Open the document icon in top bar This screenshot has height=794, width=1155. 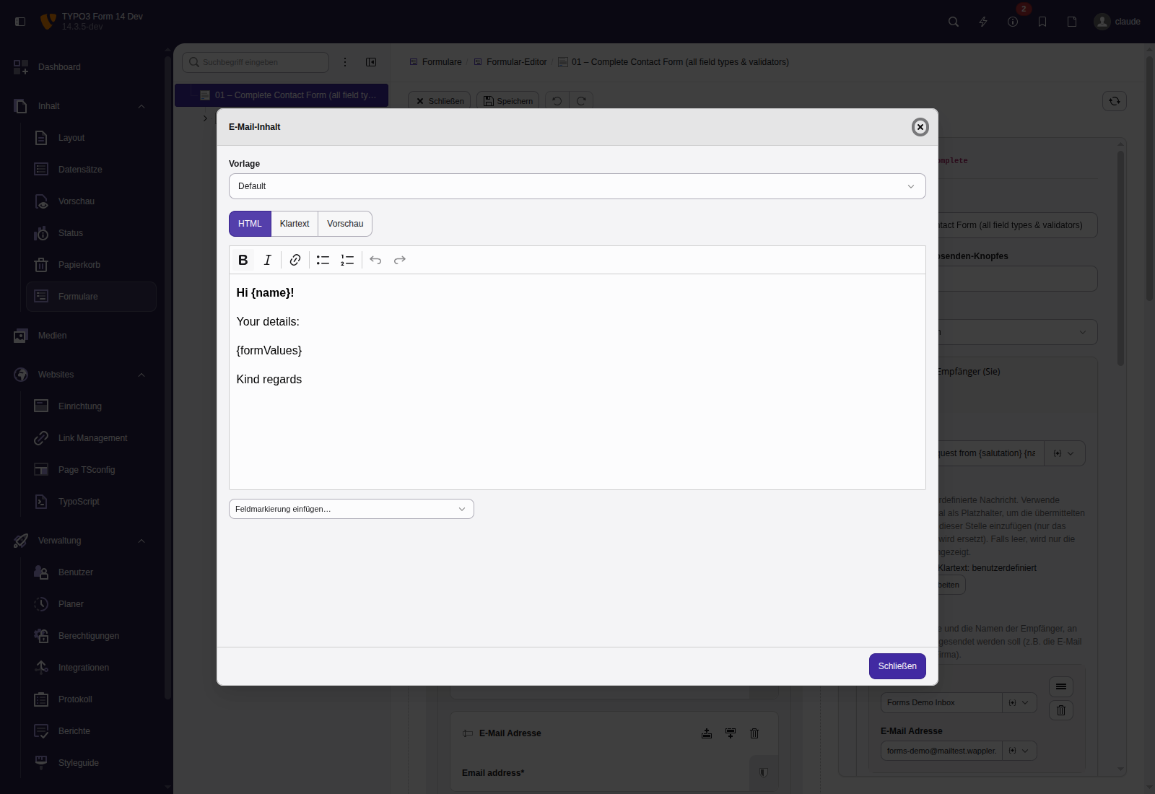tap(1072, 22)
